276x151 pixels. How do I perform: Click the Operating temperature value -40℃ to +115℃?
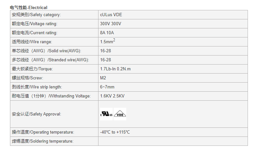click(x=115, y=132)
